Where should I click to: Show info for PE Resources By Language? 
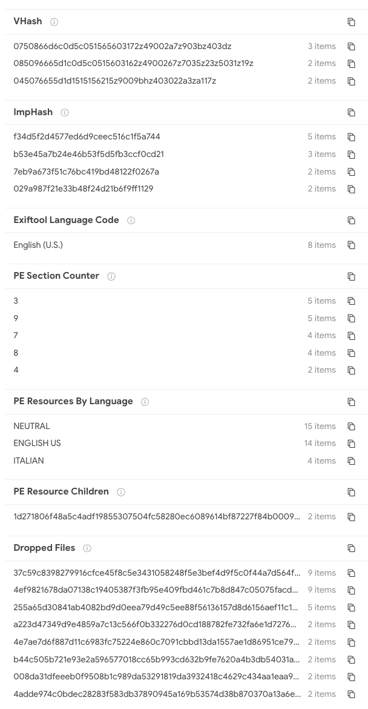[x=145, y=402]
